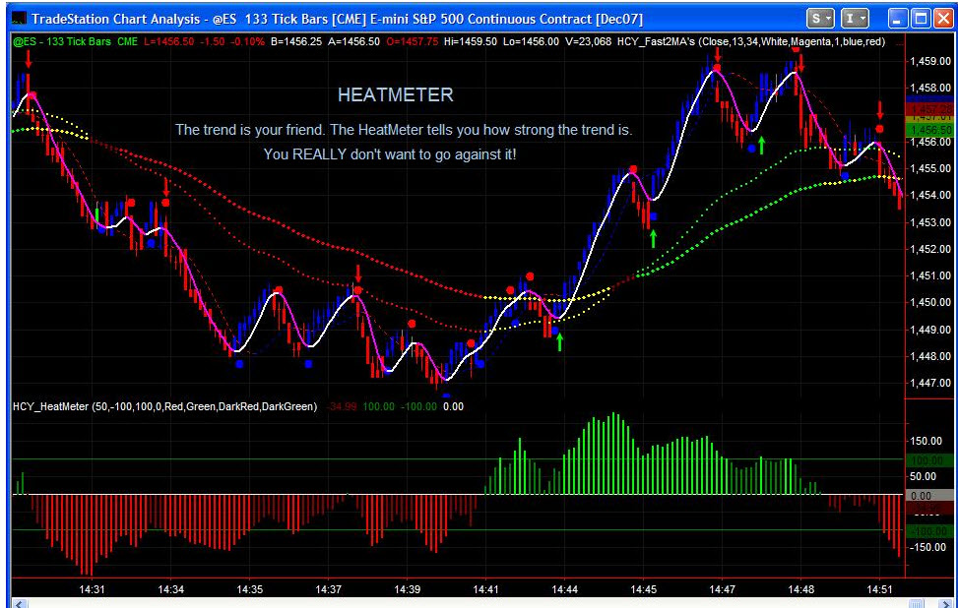Click the 1,450.00 price axis label
This screenshot has height=608, width=958.
(930, 303)
